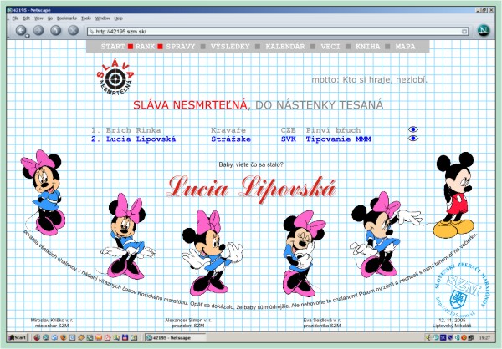Click the 'SVK' country code
Image resolution: width=502 pixels, height=349 pixels.
tap(289, 139)
